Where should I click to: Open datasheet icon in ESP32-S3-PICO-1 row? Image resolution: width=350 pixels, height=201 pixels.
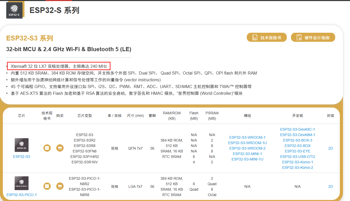pos(47,186)
